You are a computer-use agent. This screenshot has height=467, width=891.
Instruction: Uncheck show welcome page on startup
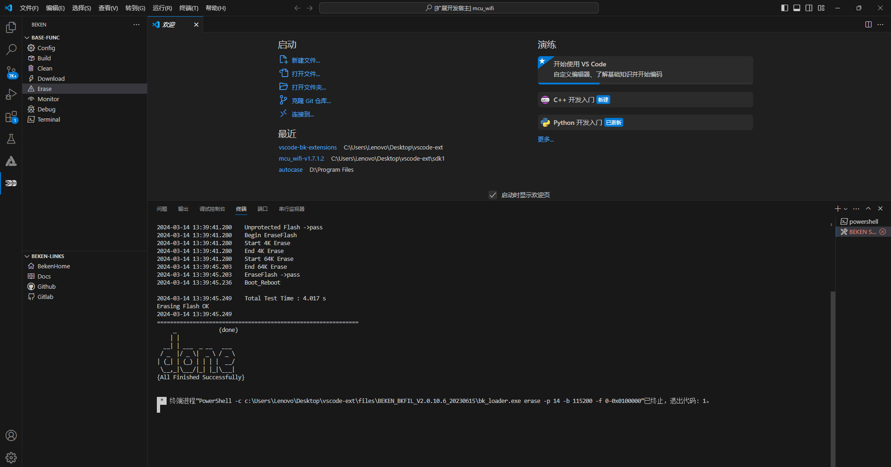coord(493,195)
